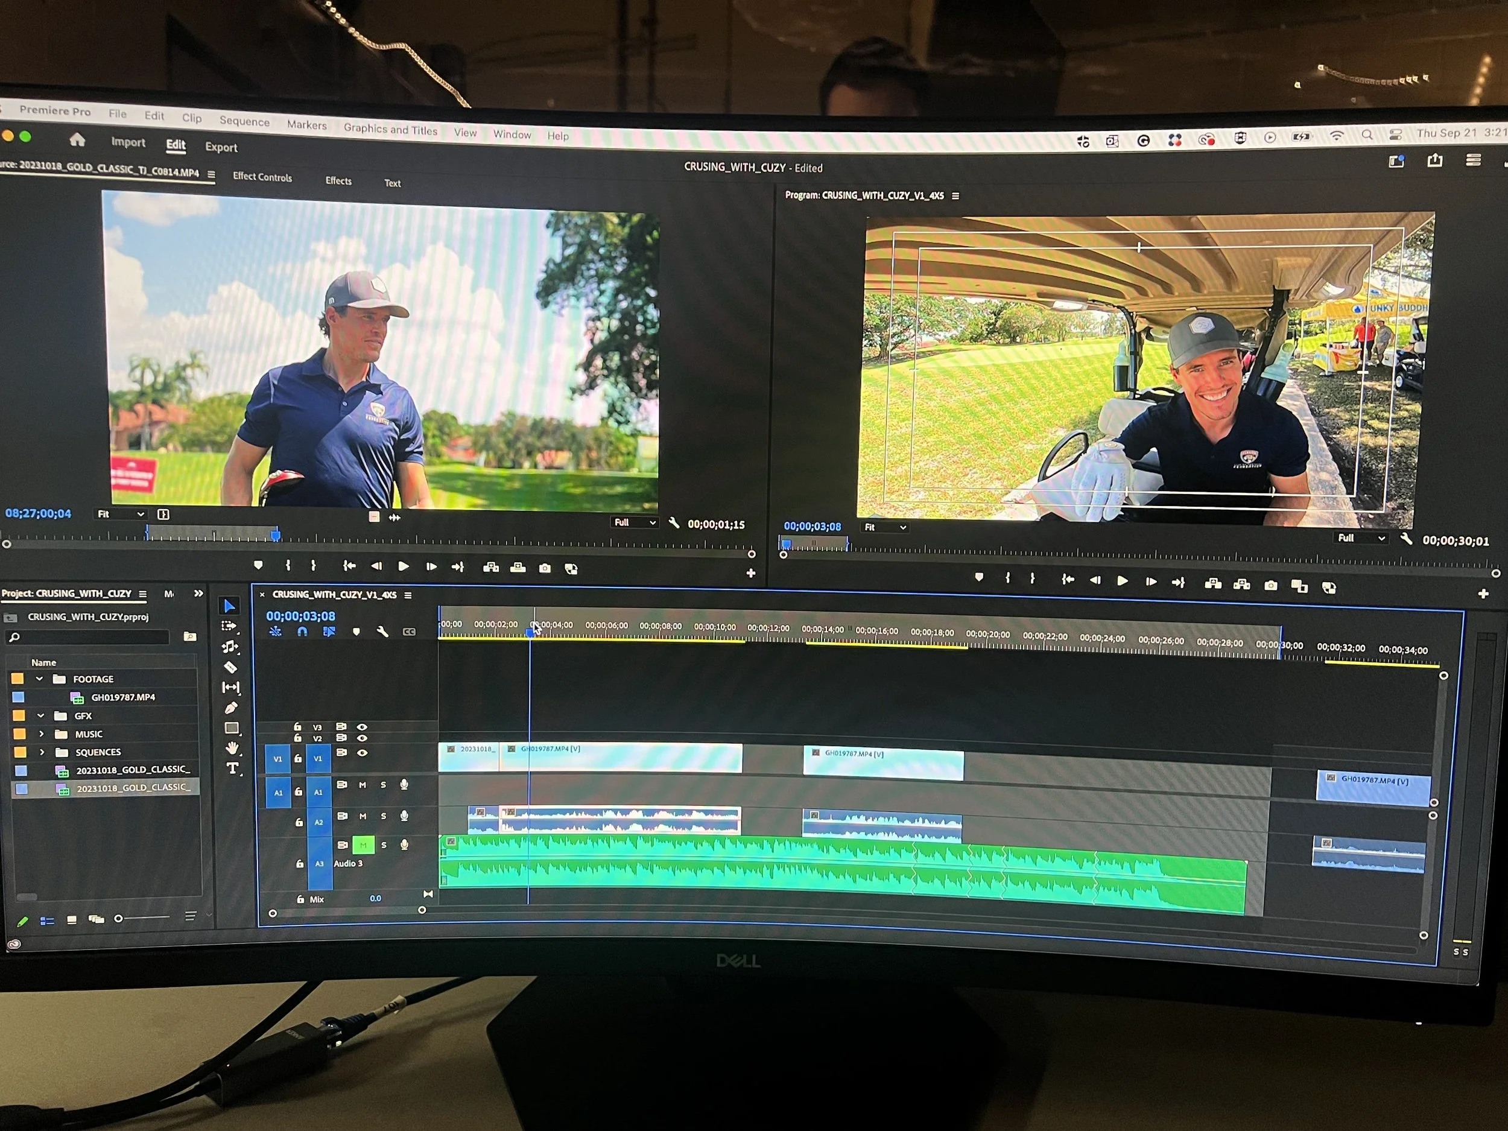Click Add Marker in timeline panel
Image resolution: width=1508 pixels, height=1131 pixels.
pos(356,632)
